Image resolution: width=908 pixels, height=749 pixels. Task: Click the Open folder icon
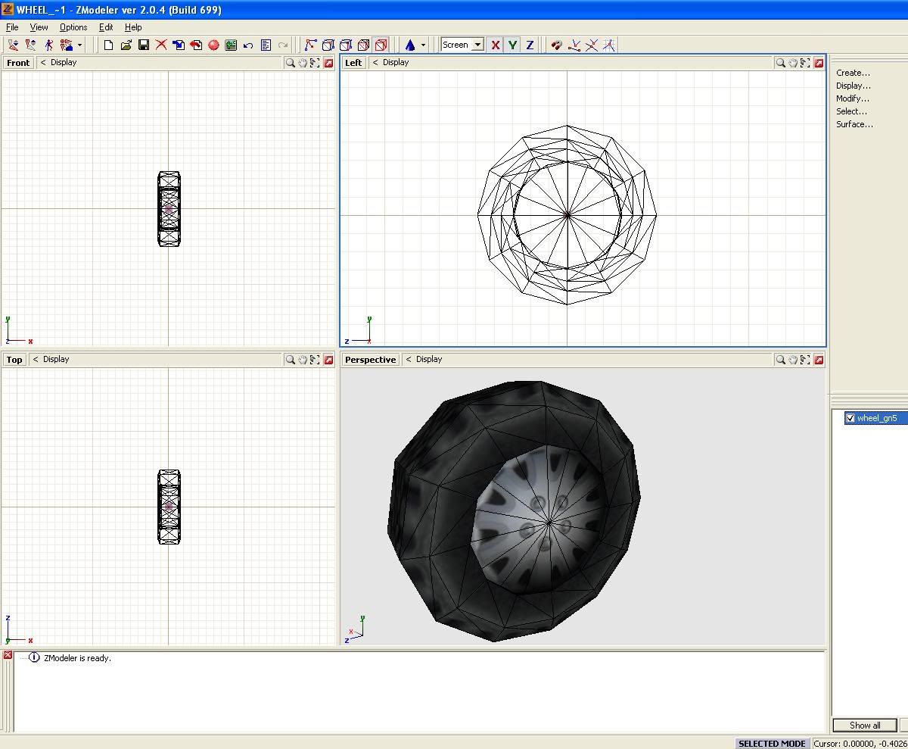tap(126, 45)
